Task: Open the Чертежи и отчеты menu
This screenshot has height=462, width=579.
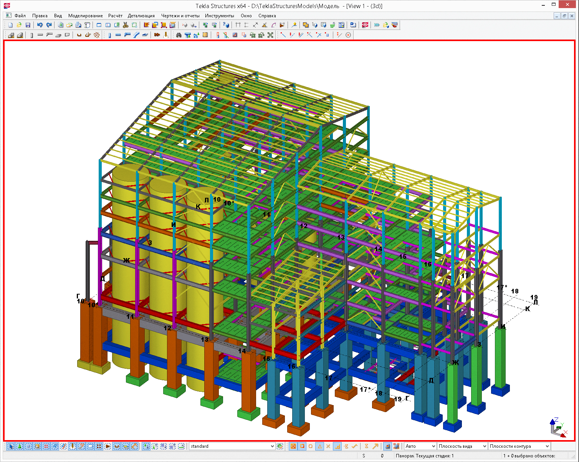Action: click(180, 16)
